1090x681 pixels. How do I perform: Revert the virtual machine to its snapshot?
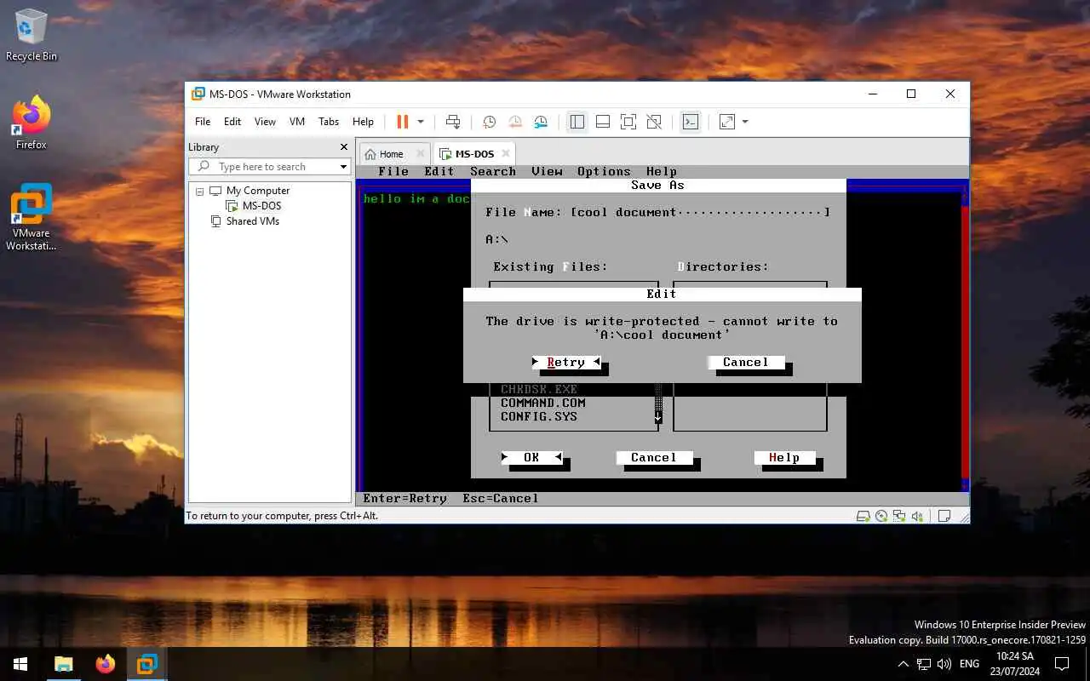point(514,122)
